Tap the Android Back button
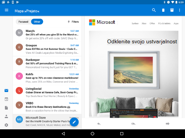 pyautogui.click(x=63, y=134)
